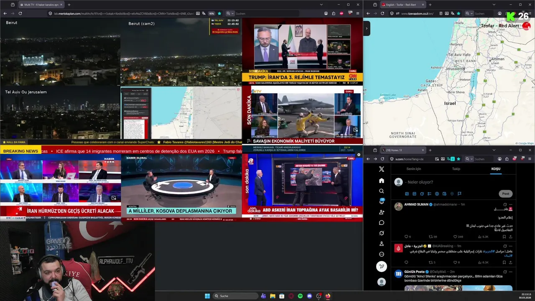Click the Post button on X

point(506,194)
